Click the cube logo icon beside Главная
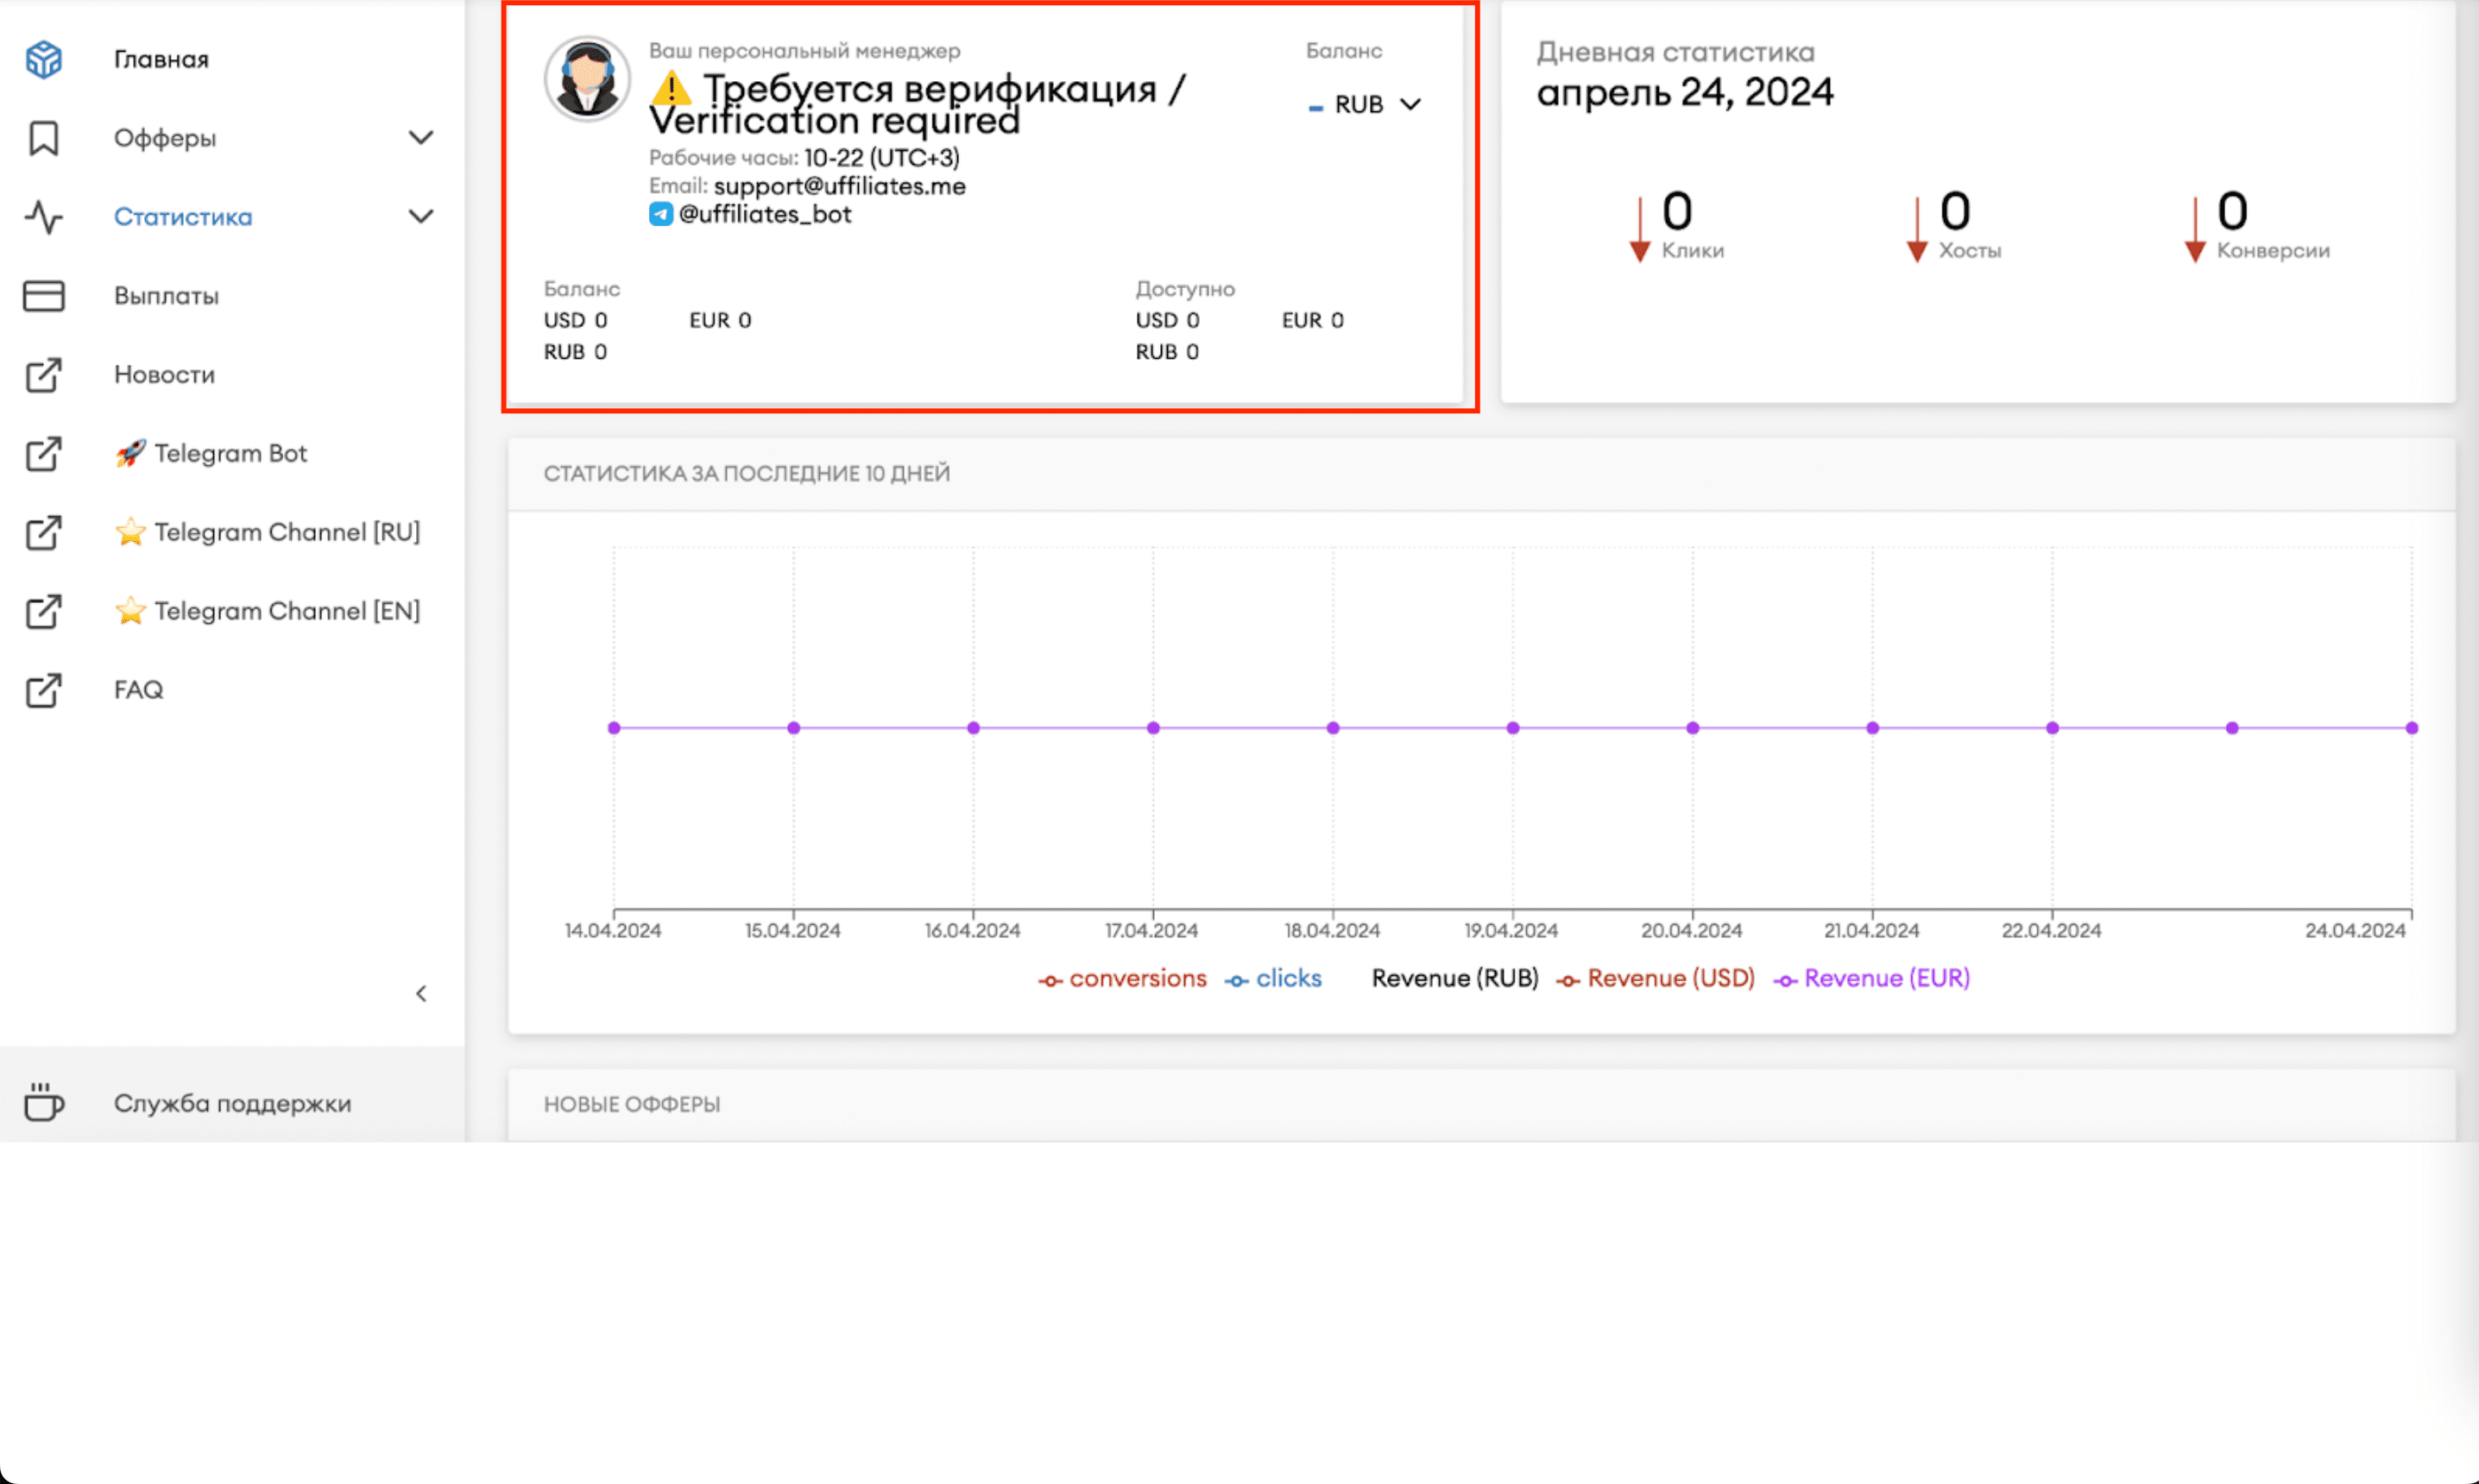Viewport: 2479px width, 1484px height. [44, 59]
